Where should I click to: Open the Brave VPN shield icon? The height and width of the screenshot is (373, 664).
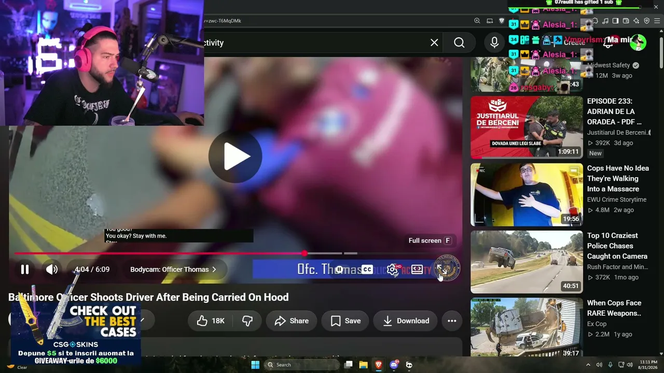click(x=647, y=21)
